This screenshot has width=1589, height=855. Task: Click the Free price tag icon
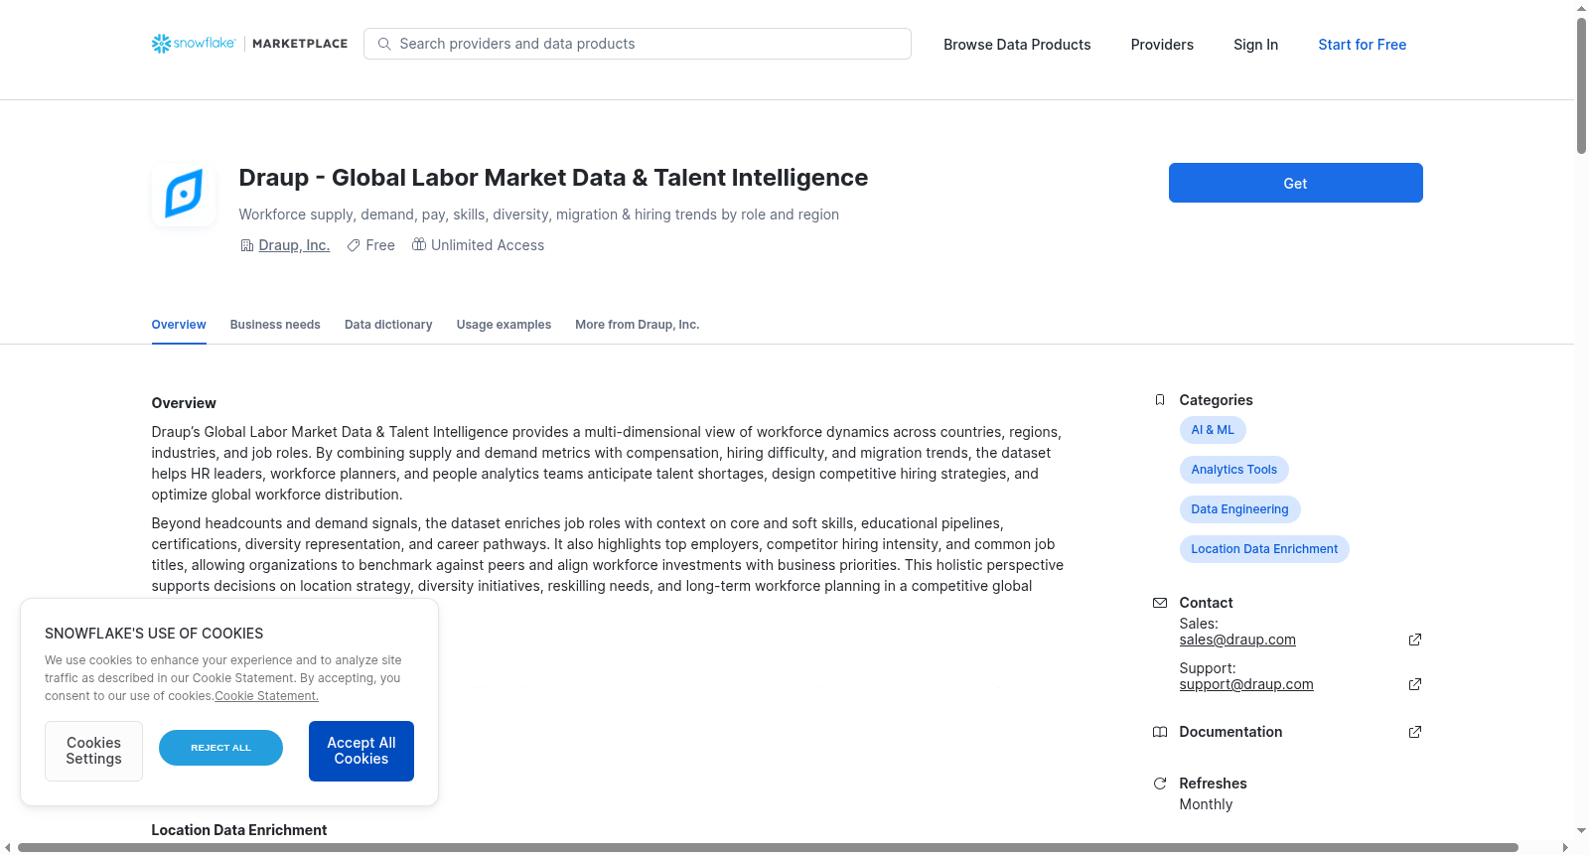[354, 245]
